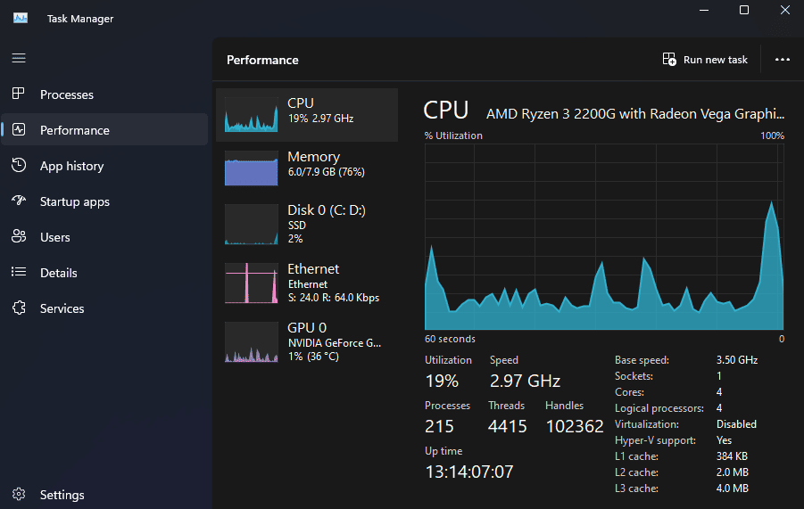Click the 13:14:07:07 up time value
The width and height of the screenshot is (804, 509).
(468, 472)
